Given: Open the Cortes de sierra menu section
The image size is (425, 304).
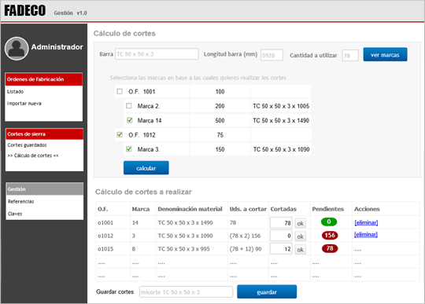Looking at the screenshot, I should tap(44, 134).
